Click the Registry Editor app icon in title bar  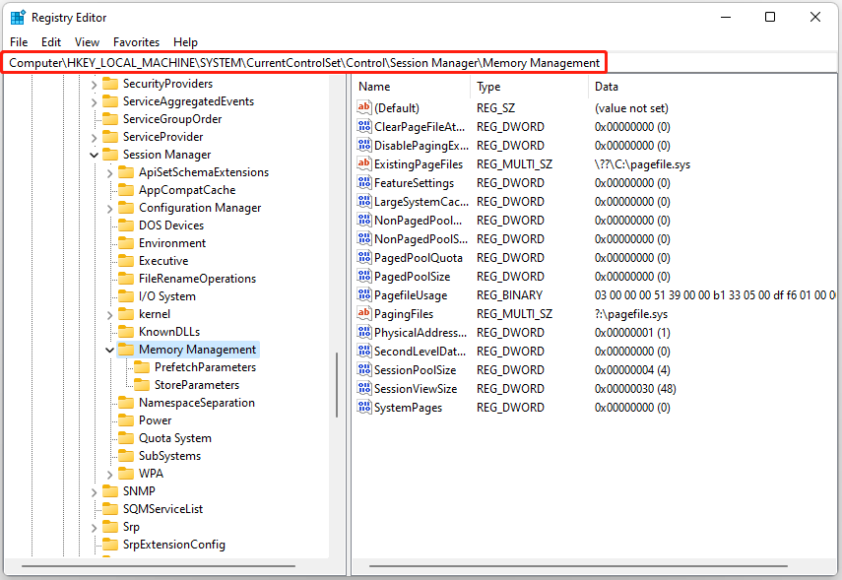click(x=18, y=17)
